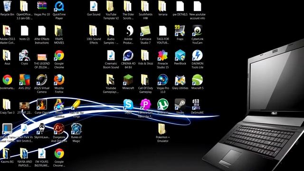Launch Mozilla Firefox
Screen dimensions: 304x171
[59, 80]
